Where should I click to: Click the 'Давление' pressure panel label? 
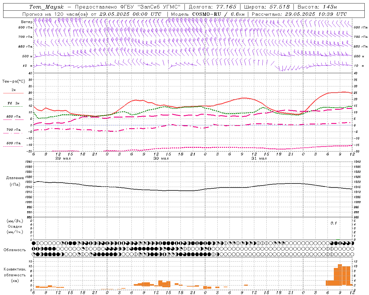[15, 178]
